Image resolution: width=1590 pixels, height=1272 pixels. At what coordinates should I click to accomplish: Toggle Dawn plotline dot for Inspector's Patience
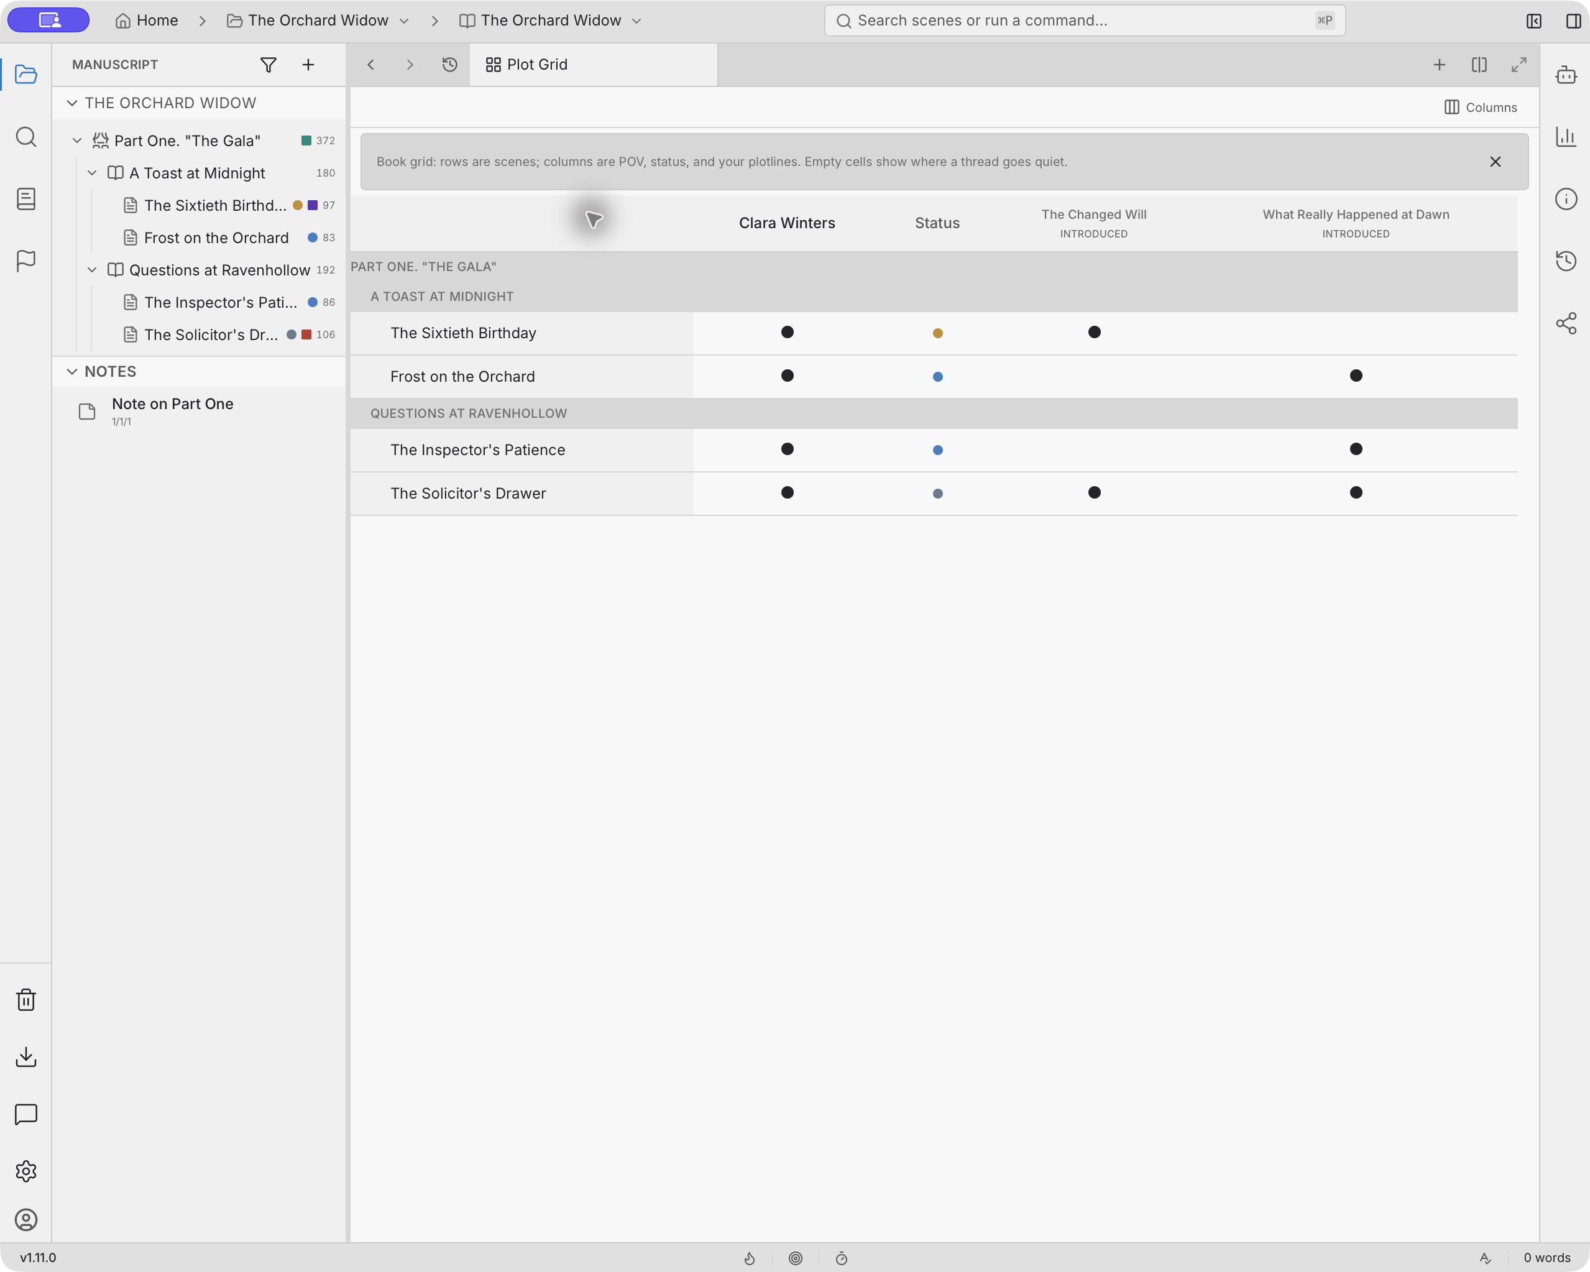coord(1356,449)
